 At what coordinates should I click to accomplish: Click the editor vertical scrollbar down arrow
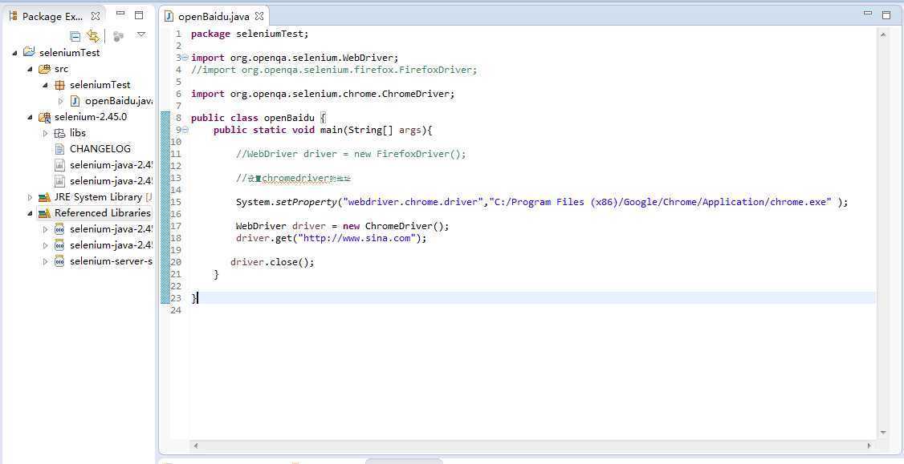[883, 433]
